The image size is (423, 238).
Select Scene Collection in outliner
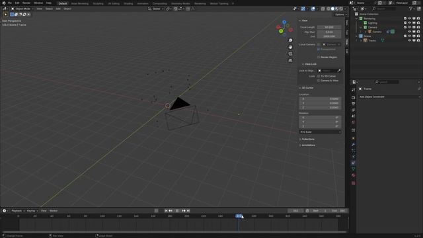(x=369, y=14)
